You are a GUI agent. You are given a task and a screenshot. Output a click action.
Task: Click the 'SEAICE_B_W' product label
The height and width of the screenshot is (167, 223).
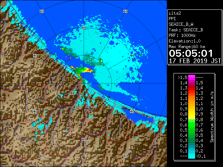181,24
